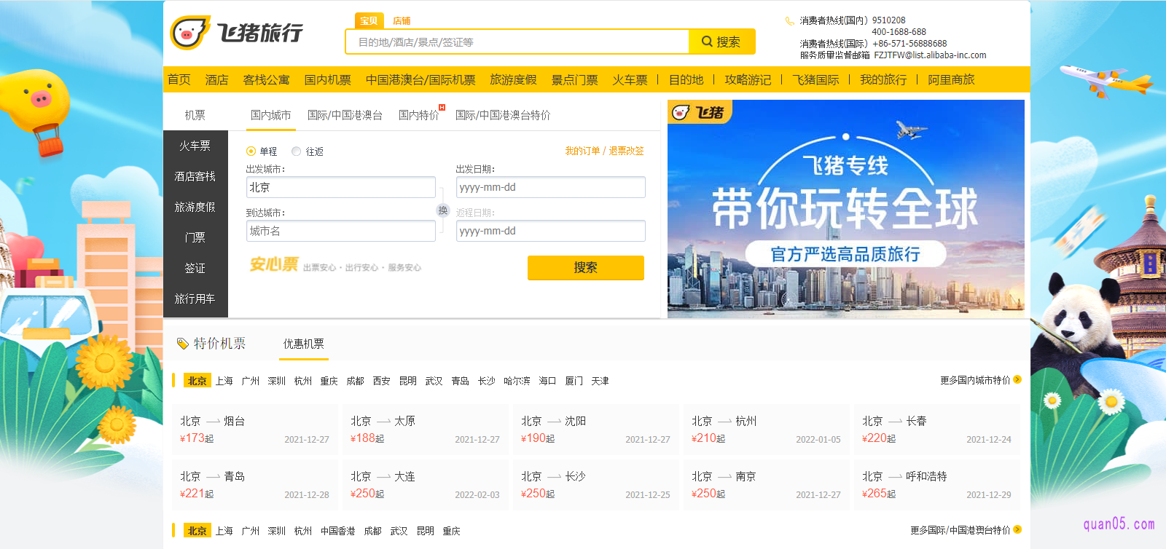Open the 北京 to 沈阳 ¥190 fare

click(596, 430)
